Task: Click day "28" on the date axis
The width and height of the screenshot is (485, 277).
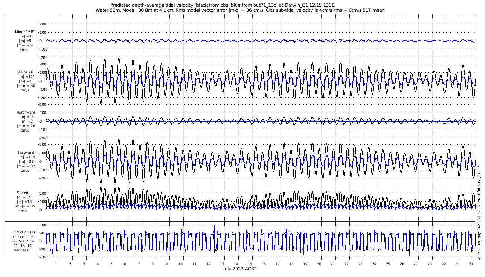Action: (x=429, y=264)
